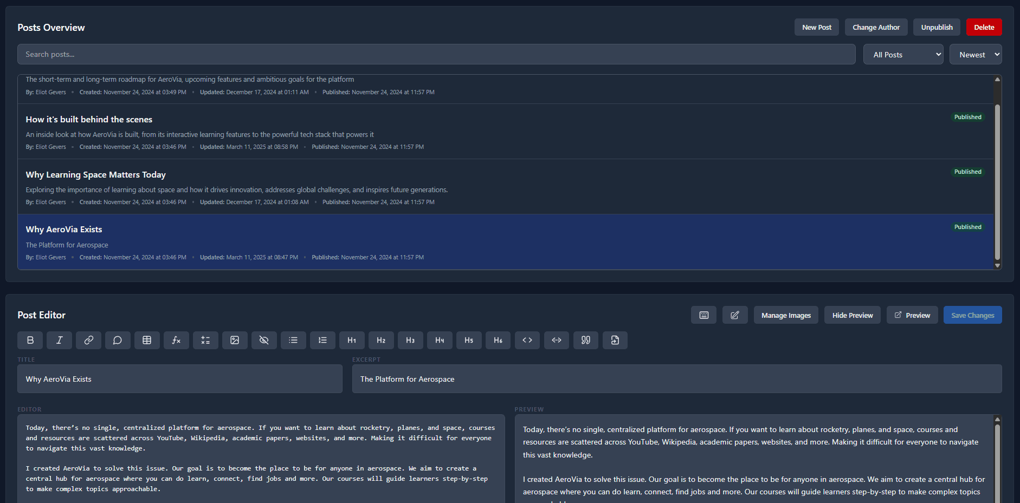Screen dimensions: 1020x503
Task: Open keyboard shortcuts via keyboard icon
Action: click(x=703, y=315)
